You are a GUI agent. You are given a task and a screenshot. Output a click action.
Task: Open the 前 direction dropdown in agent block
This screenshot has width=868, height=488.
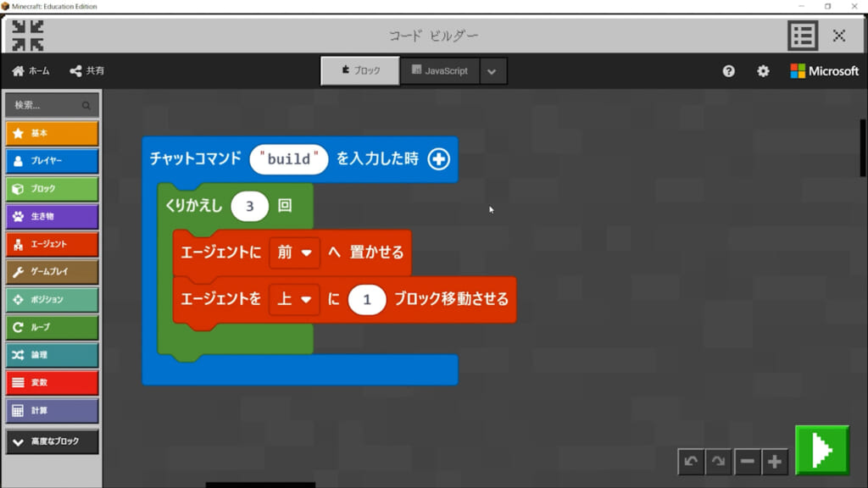[294, 252]
